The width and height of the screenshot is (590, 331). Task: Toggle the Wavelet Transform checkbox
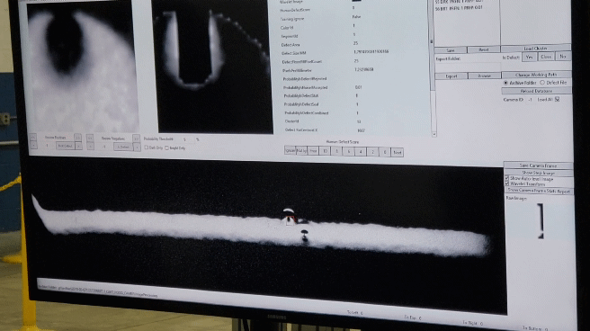tap(506, 183)
